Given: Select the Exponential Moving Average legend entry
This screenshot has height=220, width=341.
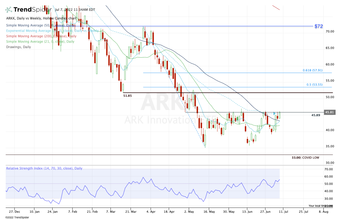Looking at the screenshot, I should click(x=52, y=31).
